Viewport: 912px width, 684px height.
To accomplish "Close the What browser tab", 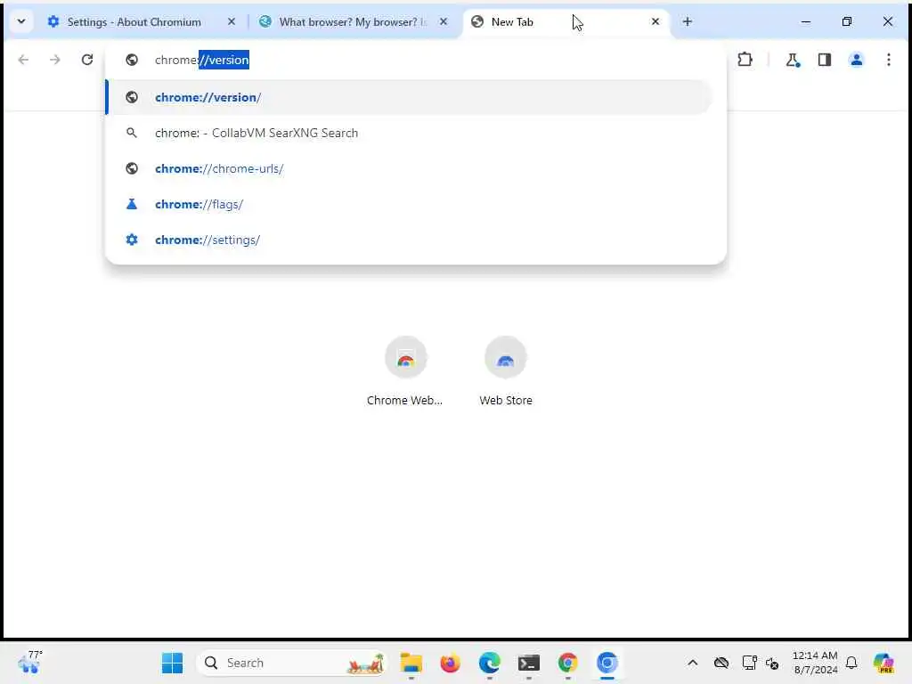I will [444, 21].
